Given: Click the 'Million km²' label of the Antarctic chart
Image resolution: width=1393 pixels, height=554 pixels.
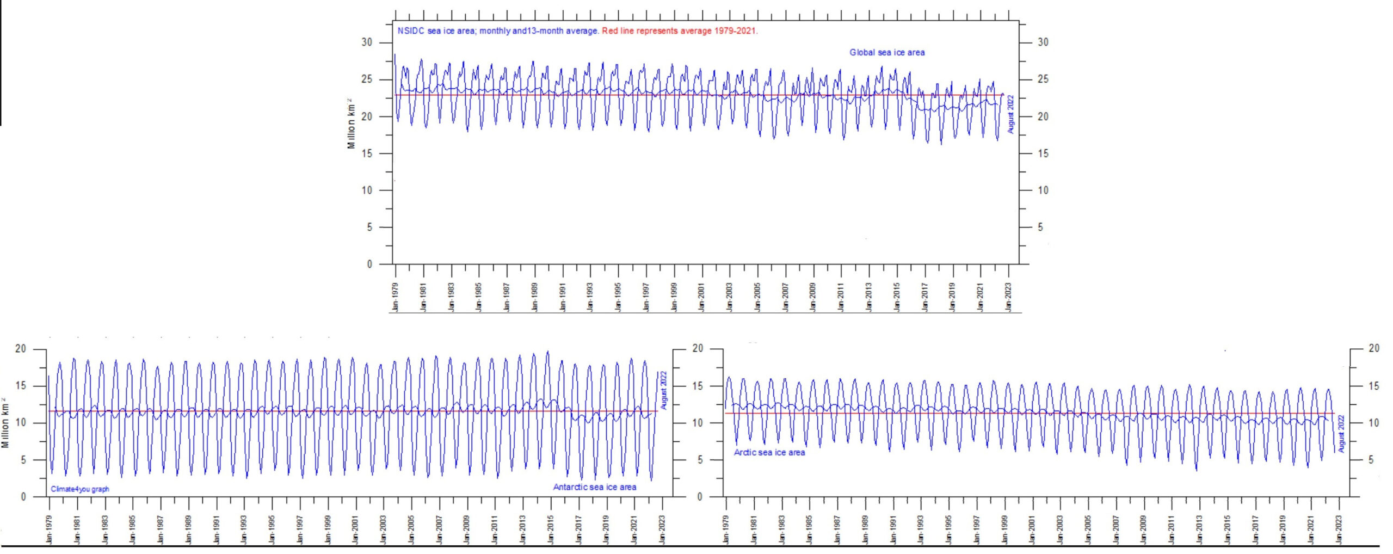Looking at the screenshot, I should coord(5,423).
